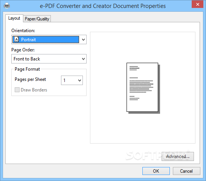206x181 pixels.
Task: Click the Page Format group title
Action: [x=27, y=69]
